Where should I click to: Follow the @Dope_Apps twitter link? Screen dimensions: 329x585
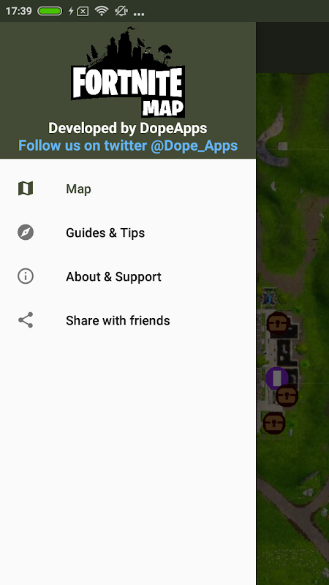click(x=128, y=146)
